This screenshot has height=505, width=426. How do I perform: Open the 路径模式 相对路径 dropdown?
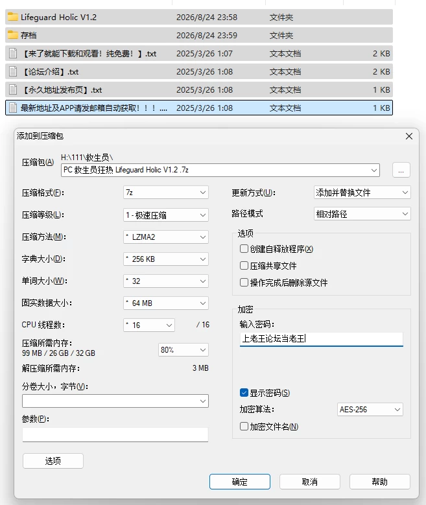(x=362, y=214)
